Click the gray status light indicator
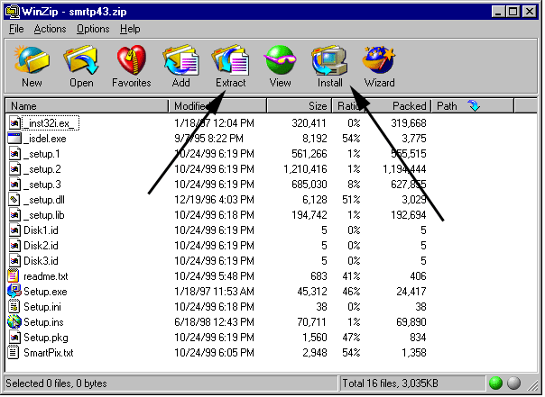This screenshot has width=545, height=397. 513,383
